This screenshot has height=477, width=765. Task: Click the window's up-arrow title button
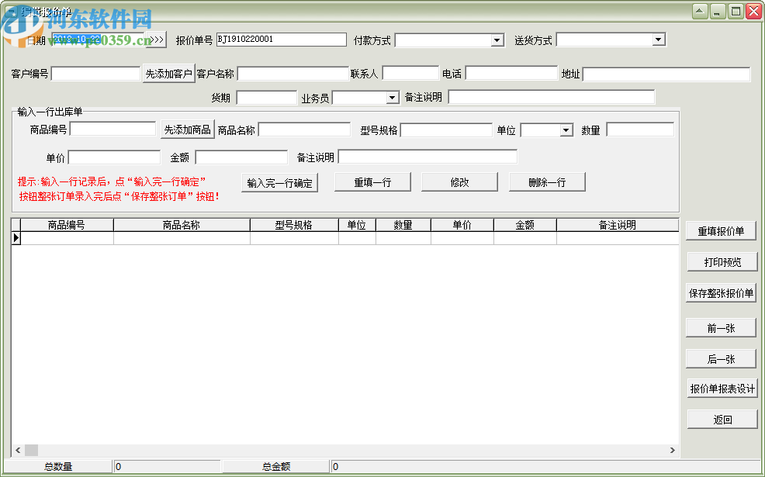[700, 12]
